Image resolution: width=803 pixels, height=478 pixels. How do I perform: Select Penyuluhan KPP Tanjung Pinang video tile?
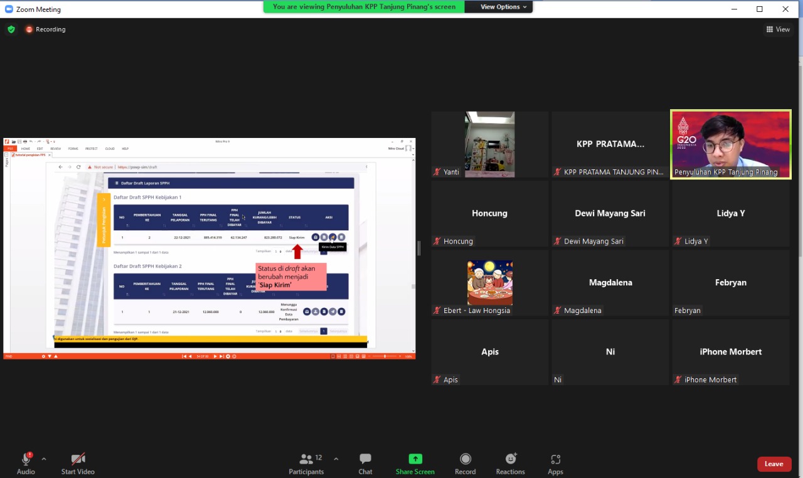pyautogui.click(x=730, y=144)
